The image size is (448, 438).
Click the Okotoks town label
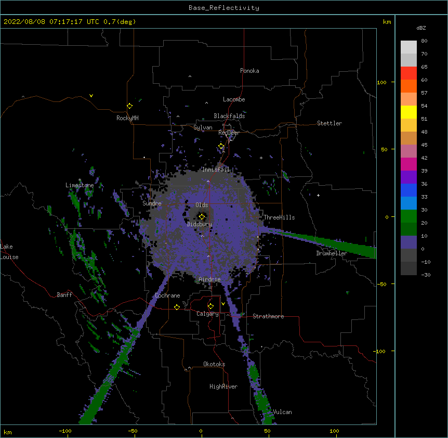pyautogui.click(x=214, y=364)
